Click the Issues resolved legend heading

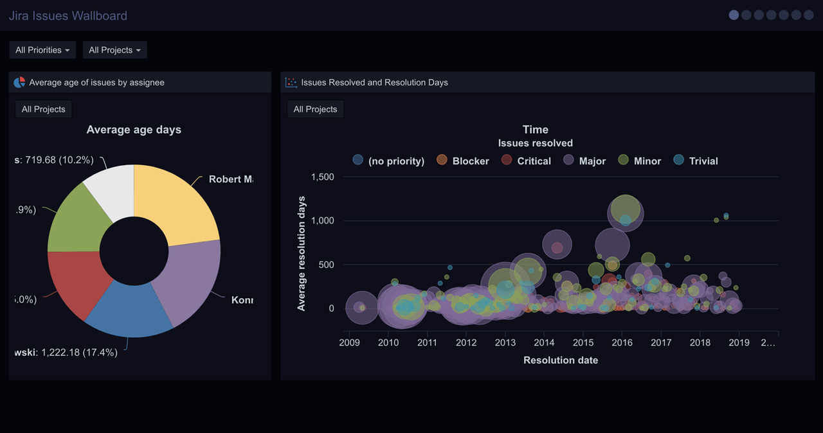point(535,143)
